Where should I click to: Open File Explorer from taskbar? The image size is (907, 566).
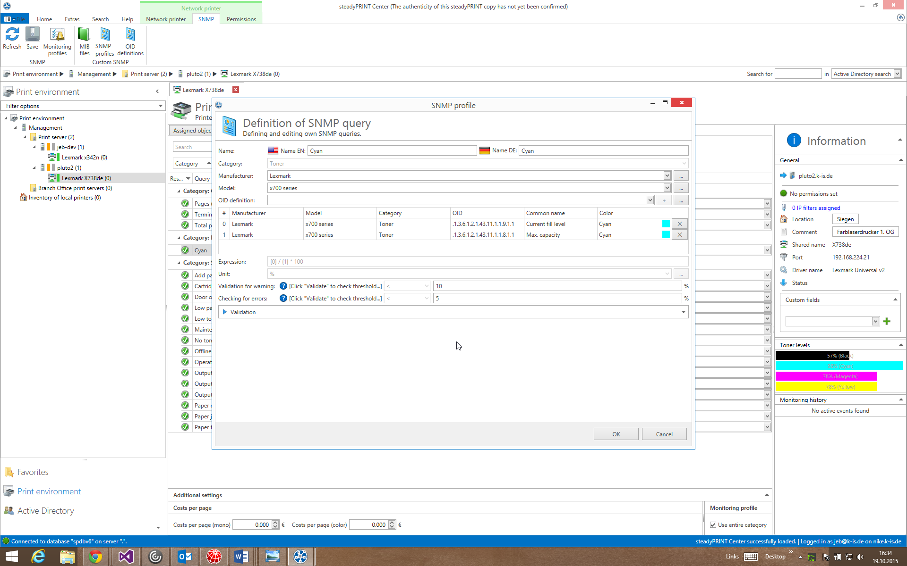pyautogui.click(x=67, y=557)
